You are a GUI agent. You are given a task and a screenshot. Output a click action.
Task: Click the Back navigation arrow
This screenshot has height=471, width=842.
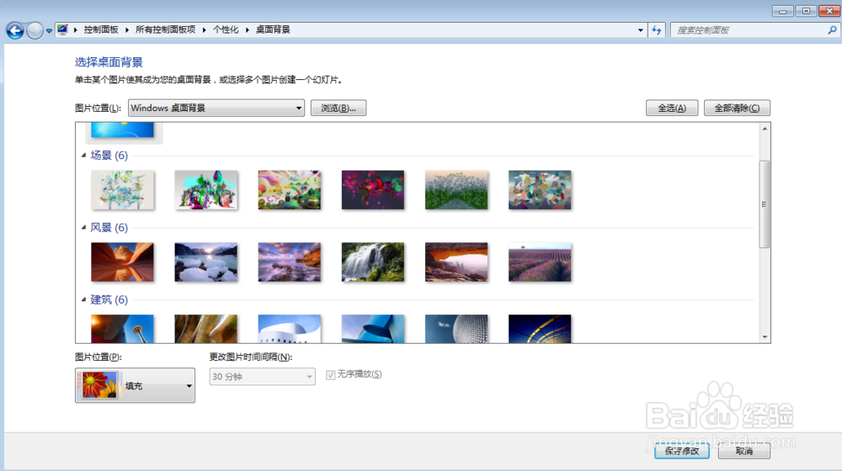(x=15, y=30)
